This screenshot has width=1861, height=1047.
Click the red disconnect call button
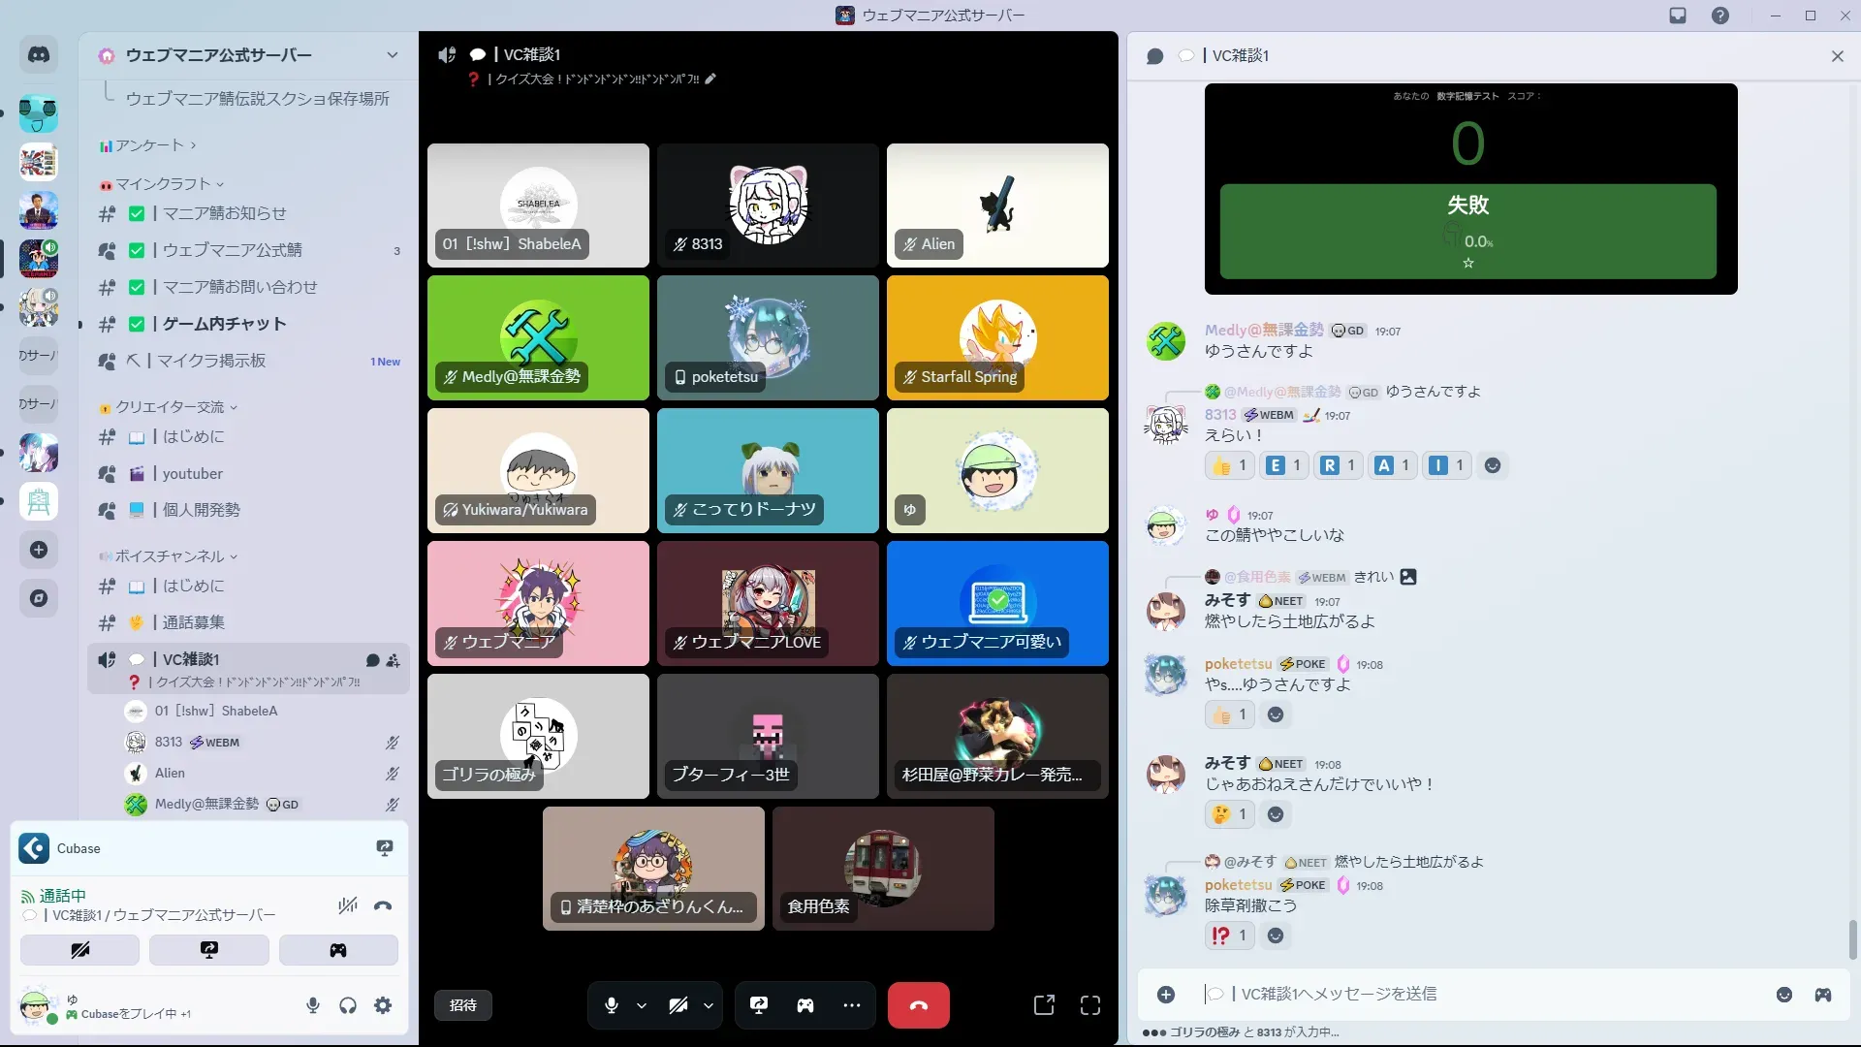(918, 1005)
